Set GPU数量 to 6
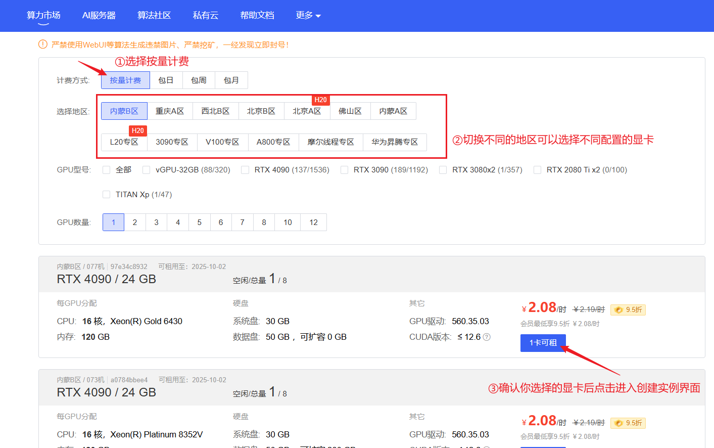Image resolution: width=714 pixels, height=448 pixels. tap(221, 222)
